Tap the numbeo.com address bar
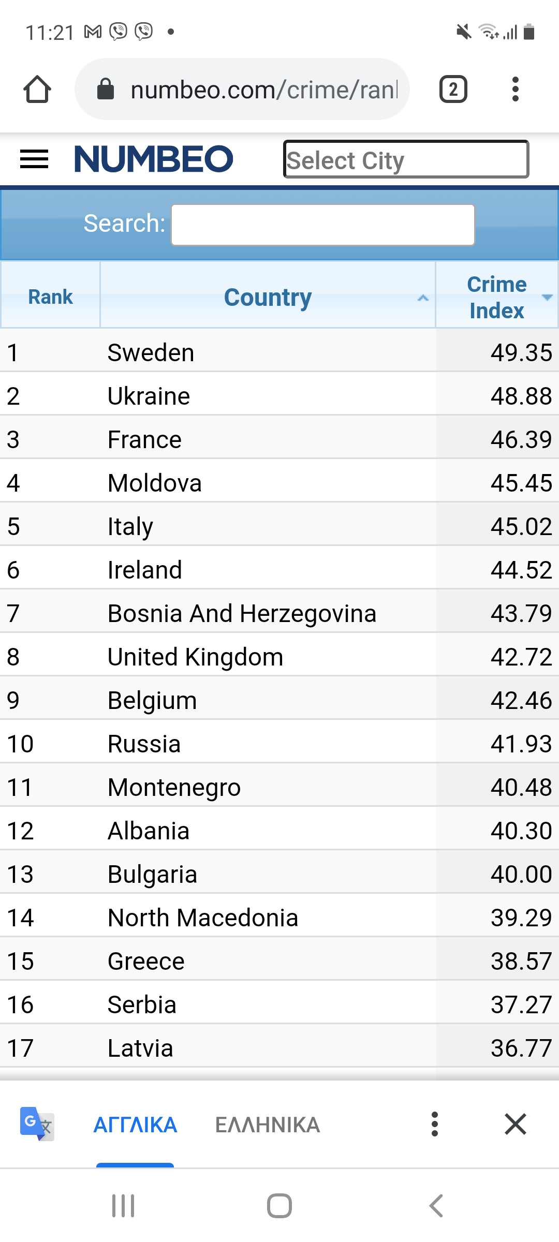This screenshot has height=1242, width=559. (242, 90)
